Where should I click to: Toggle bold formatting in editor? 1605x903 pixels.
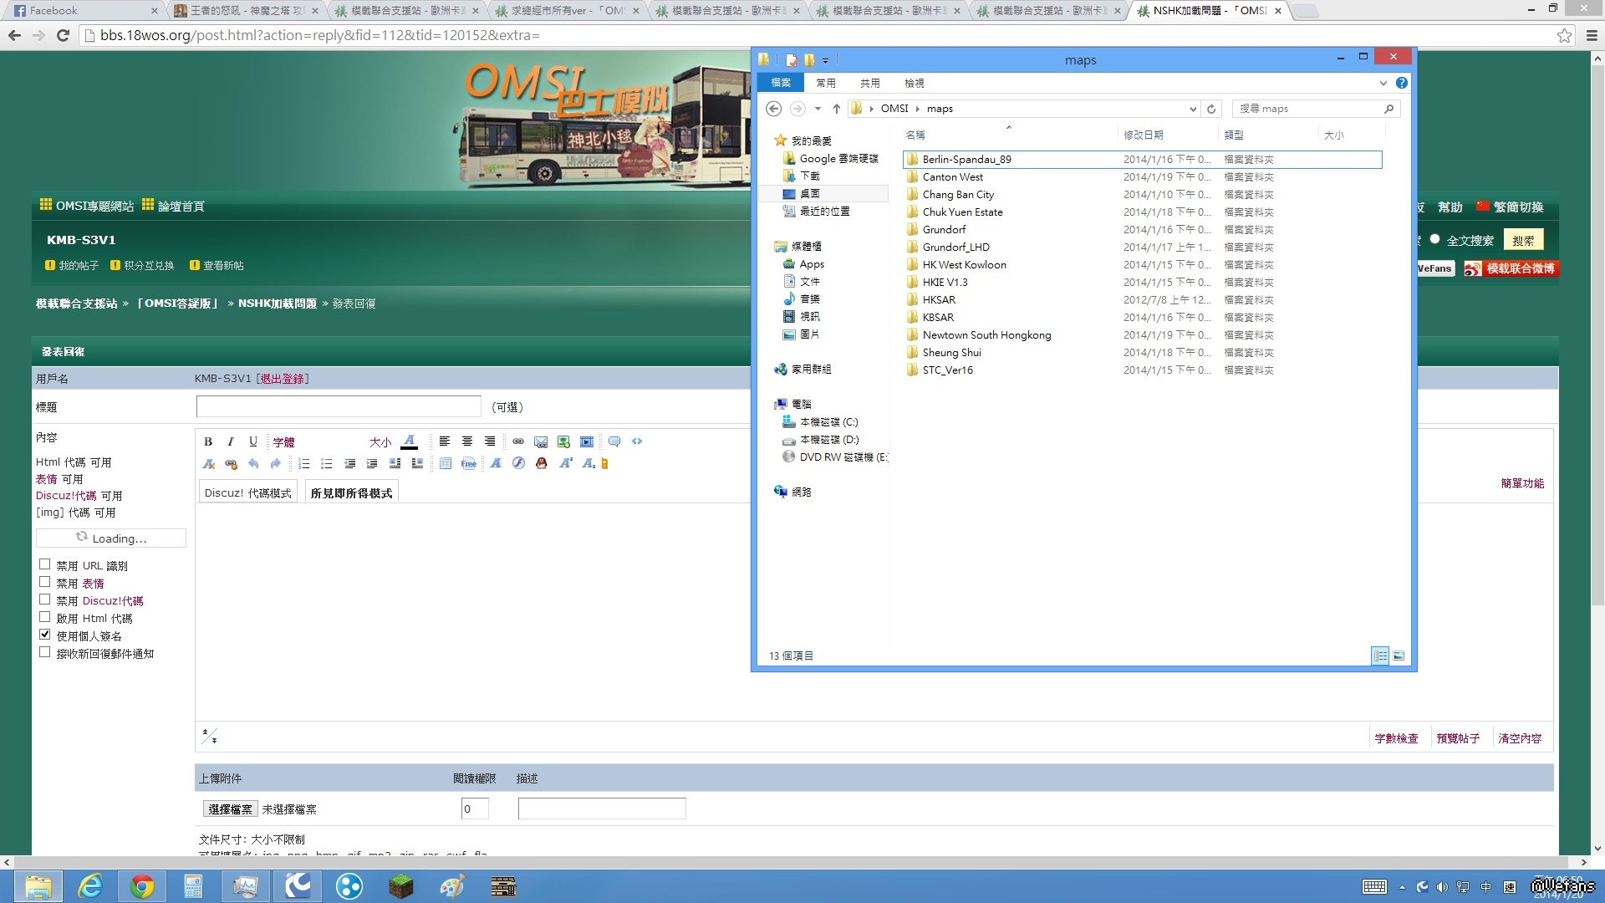tap(208, 441)
